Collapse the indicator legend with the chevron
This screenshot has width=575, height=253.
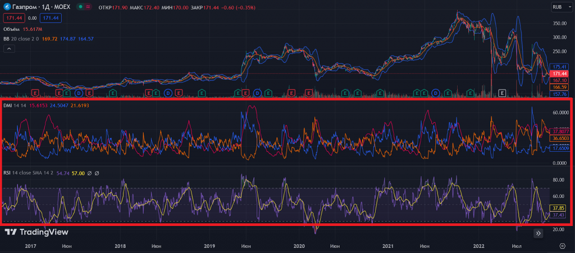[x=8, y=49]
